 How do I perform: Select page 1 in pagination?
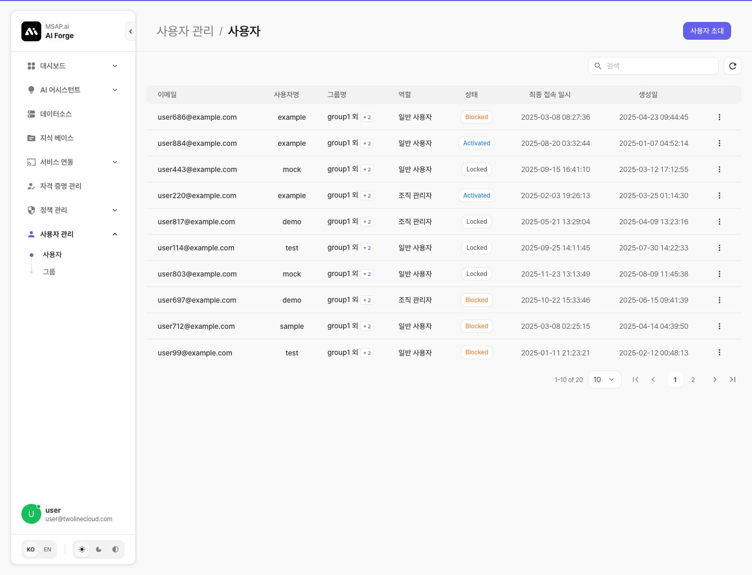pos(675,379)
